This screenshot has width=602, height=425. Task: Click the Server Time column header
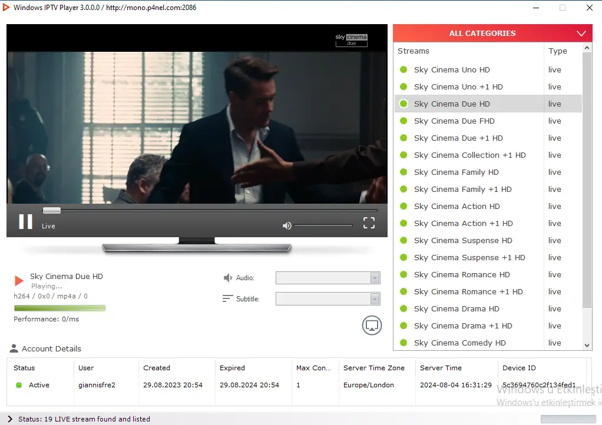point(441,368)
